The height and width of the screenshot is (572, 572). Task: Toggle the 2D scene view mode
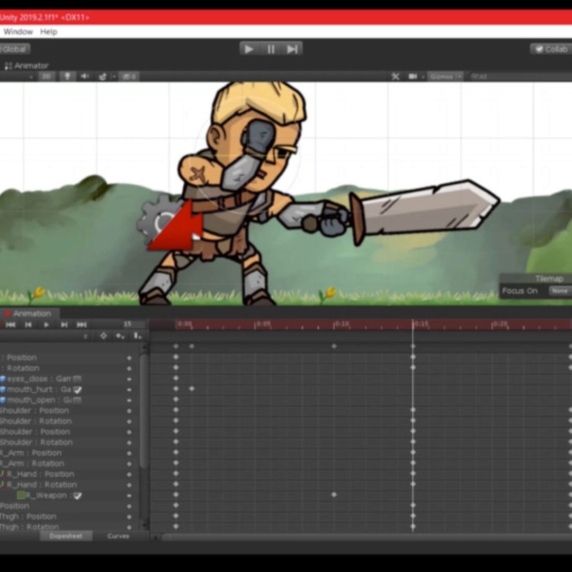tap(47, 76)
